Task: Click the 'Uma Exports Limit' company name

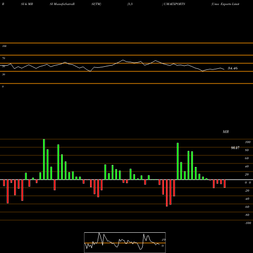Action: 225,4
